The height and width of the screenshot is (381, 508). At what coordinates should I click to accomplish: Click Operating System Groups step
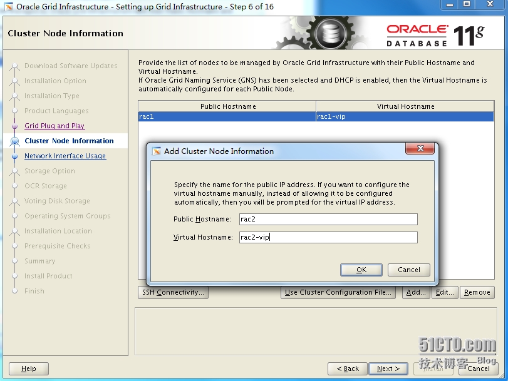pyautogui.click(x=68, y=216)
